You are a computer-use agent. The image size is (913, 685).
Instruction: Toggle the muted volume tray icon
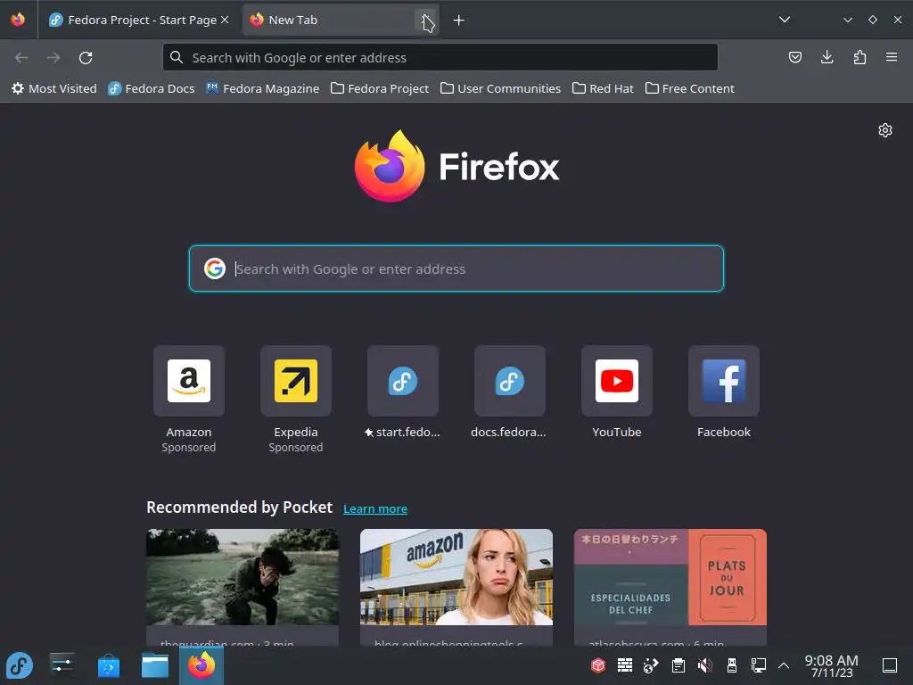[704, 665]
